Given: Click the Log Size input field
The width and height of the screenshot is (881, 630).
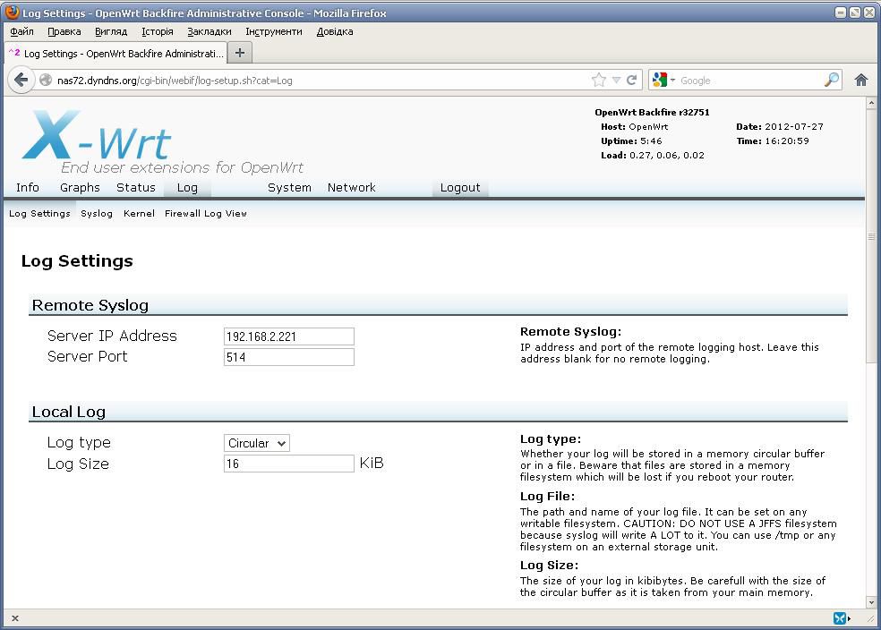Looking at the screenshot, I should click(x=288, y=464).
